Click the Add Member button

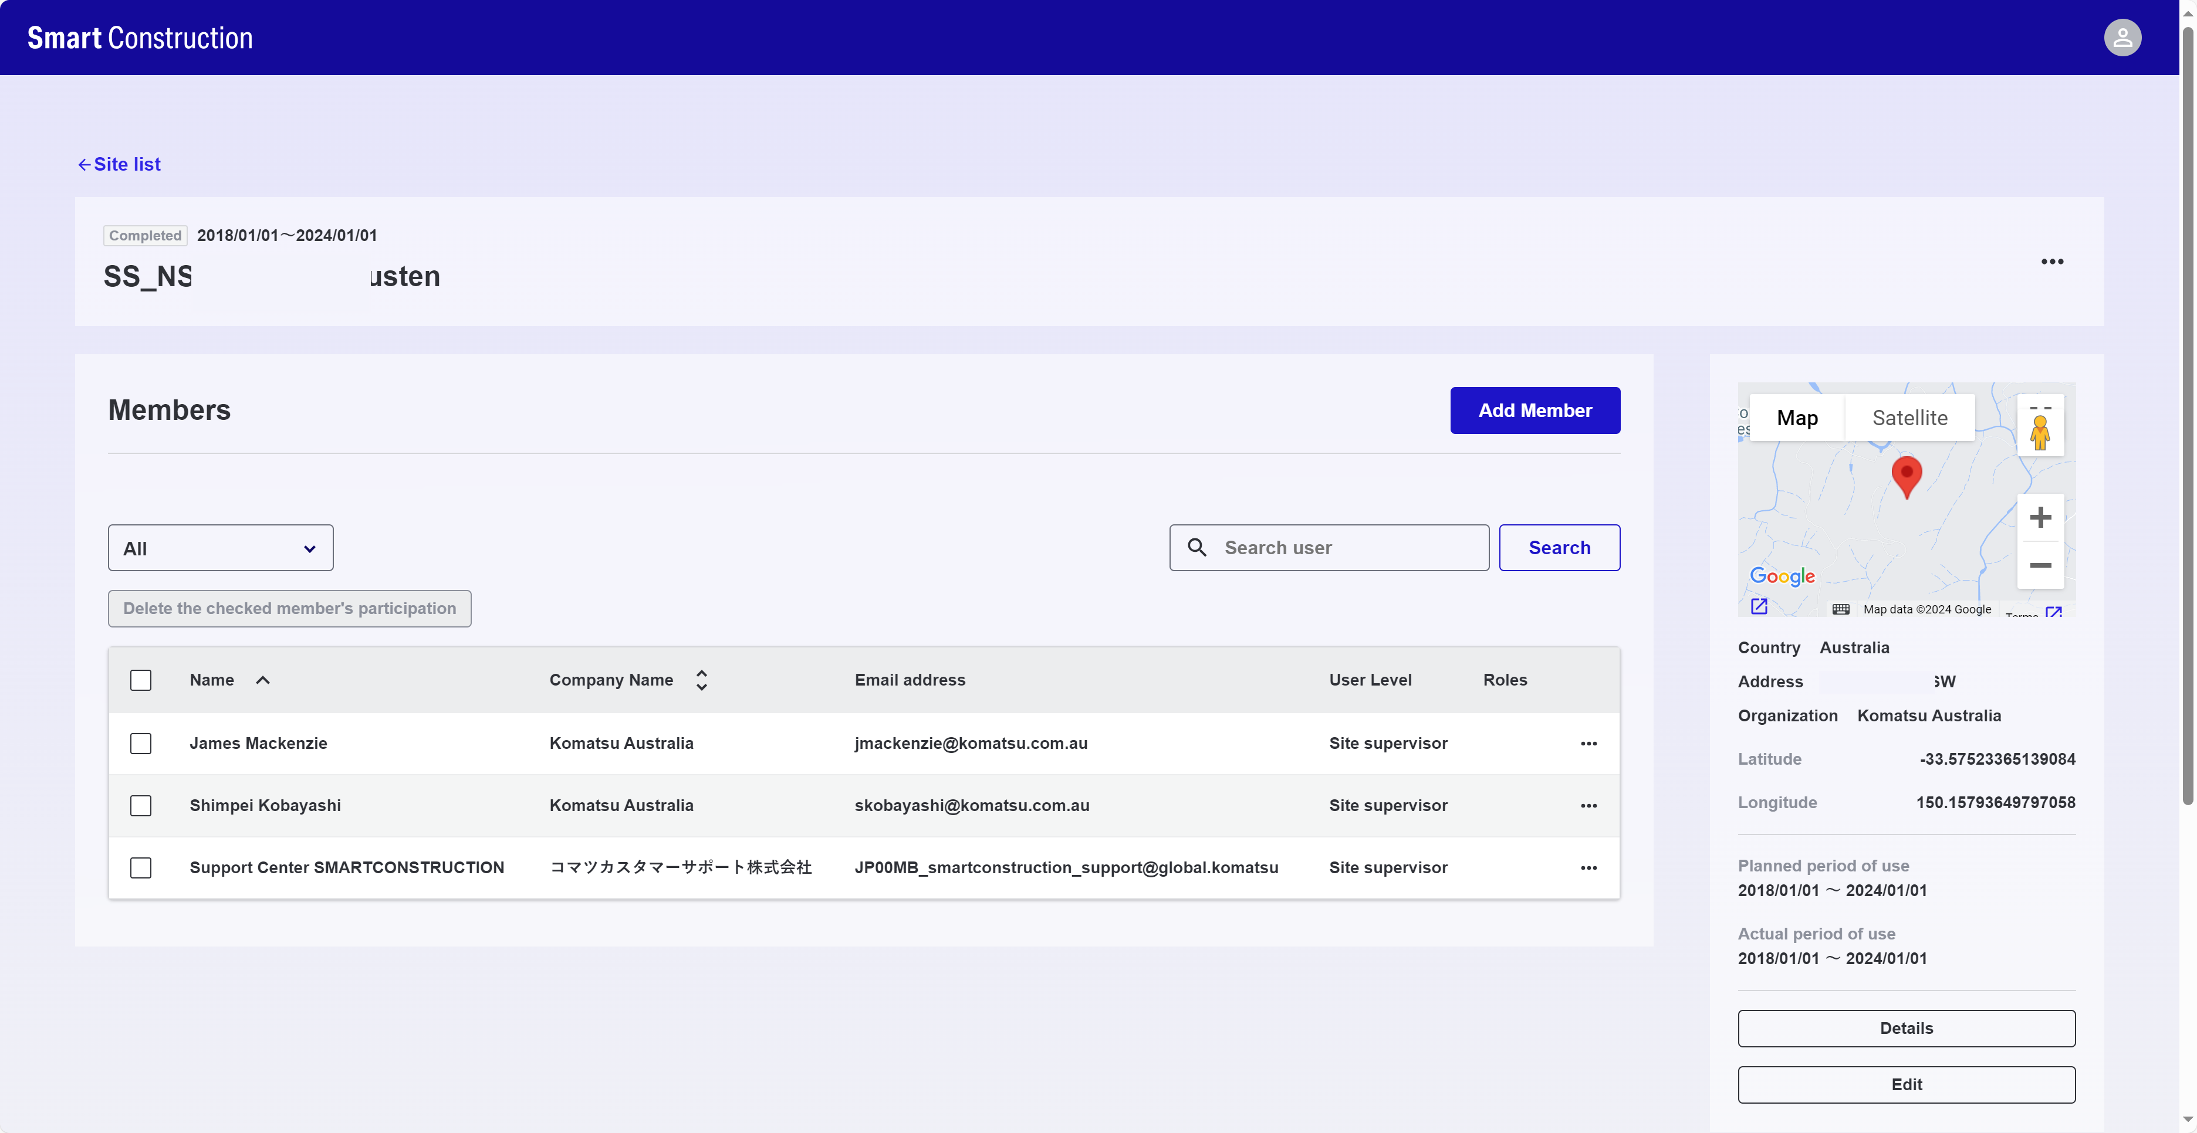pos(1534,411)
